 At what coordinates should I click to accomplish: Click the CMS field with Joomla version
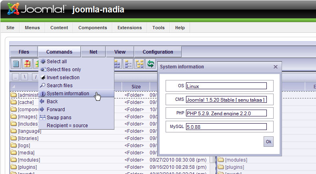pyautogui.click(x=226, y=99)
